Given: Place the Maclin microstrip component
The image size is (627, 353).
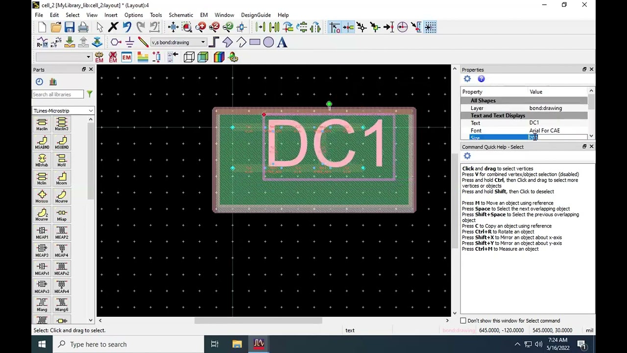Looking at the screenshot, I should (x=42, y=124).
